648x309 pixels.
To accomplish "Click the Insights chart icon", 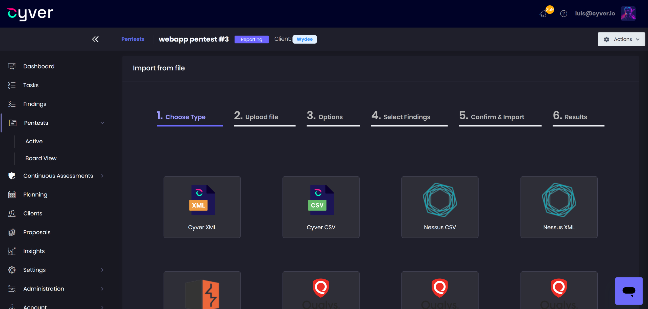I will click(x=12, y=251).
